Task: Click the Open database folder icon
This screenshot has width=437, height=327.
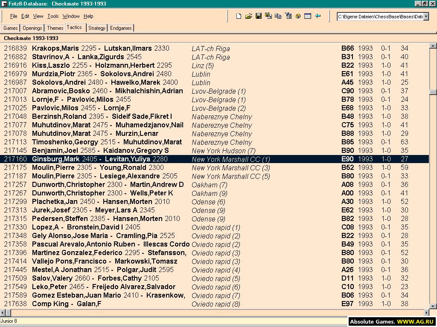Action: pyautogui.click(x=249, y=16)
